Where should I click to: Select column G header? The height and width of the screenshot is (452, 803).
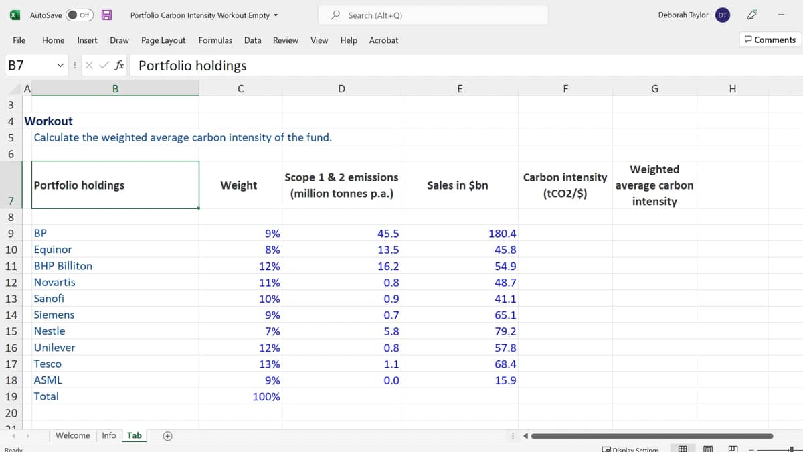[654, 88]
